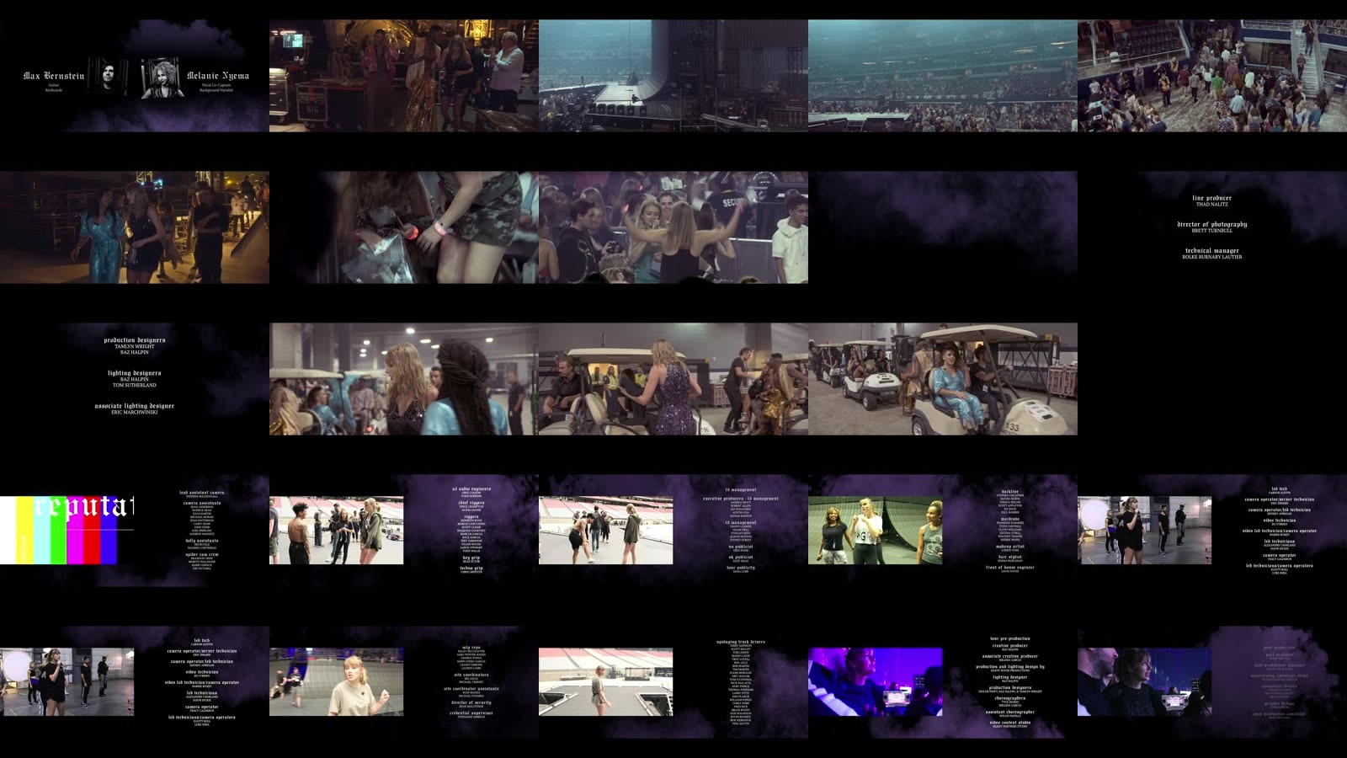Click the 'front of house engineer' credit heading

point(1010,567)
